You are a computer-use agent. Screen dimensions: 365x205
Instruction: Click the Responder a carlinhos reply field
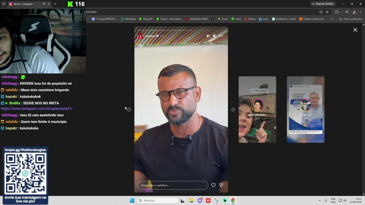coord(173,185)
